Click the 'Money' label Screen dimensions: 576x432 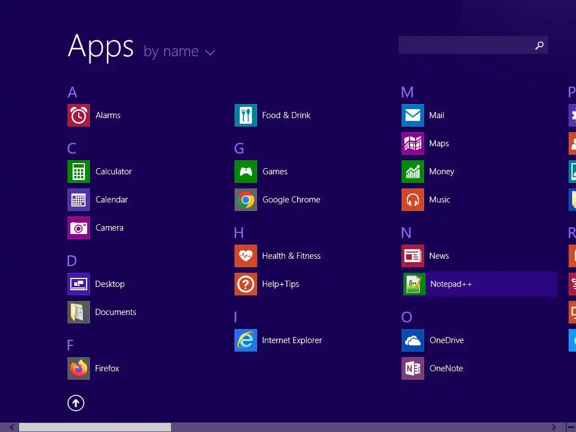pos(442,172)
